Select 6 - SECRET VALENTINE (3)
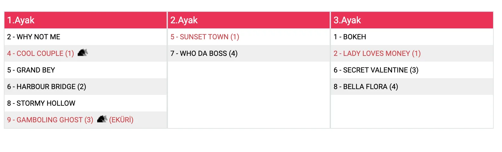The width and height of the screenshot is (502, 152). 376,70
